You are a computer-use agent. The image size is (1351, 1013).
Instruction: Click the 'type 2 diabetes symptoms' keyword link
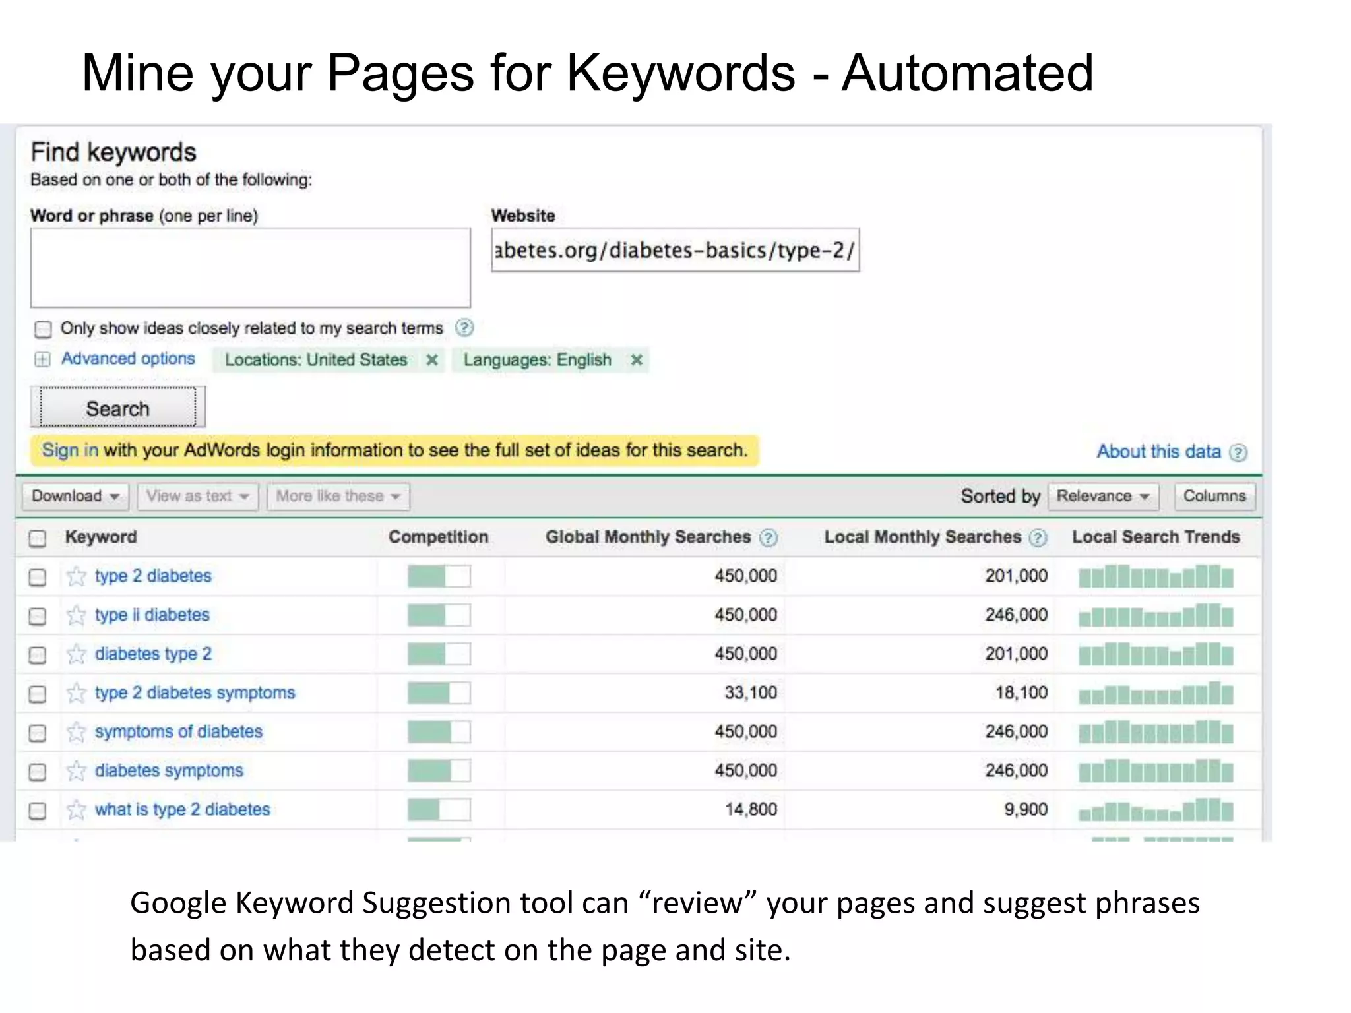[x=195, y=692]
